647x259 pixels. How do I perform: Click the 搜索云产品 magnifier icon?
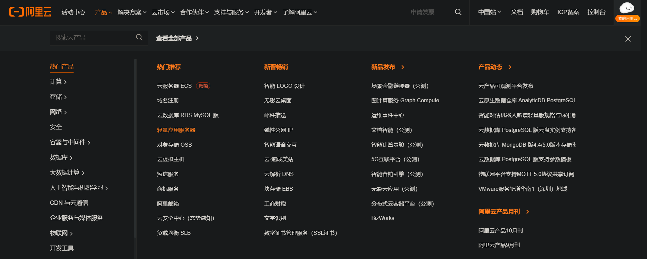(x=139, y=37)
